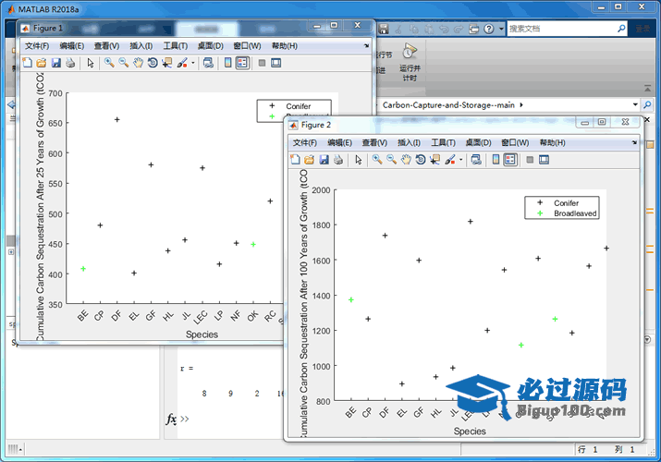Click Open File icon in Figure 2 toolbar

pos(310,160)
